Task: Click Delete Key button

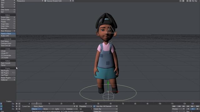Action: coord(106,111)
